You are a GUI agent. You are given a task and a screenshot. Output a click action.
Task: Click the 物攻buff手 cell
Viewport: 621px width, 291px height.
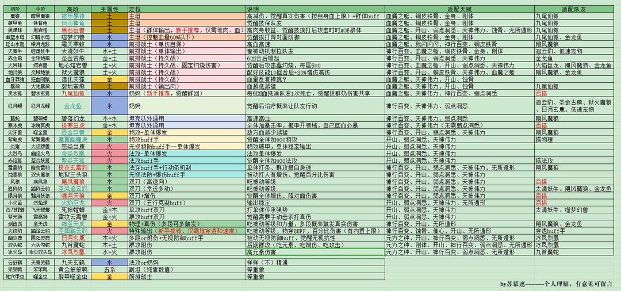pos(186,139)
